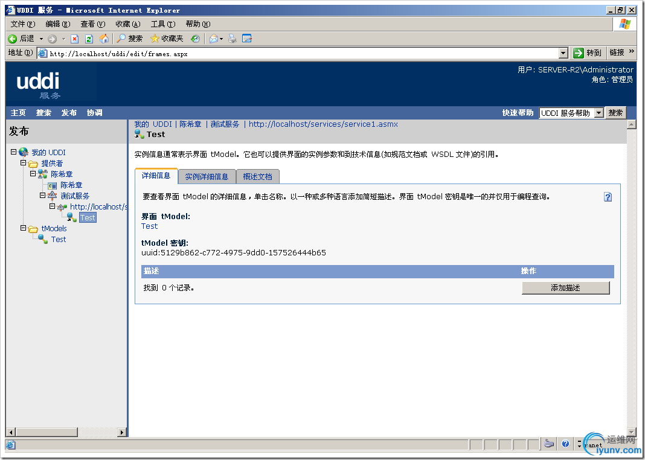
Task: Click the Mail envelope toolbar icon
Action: (x=214, y=39)
